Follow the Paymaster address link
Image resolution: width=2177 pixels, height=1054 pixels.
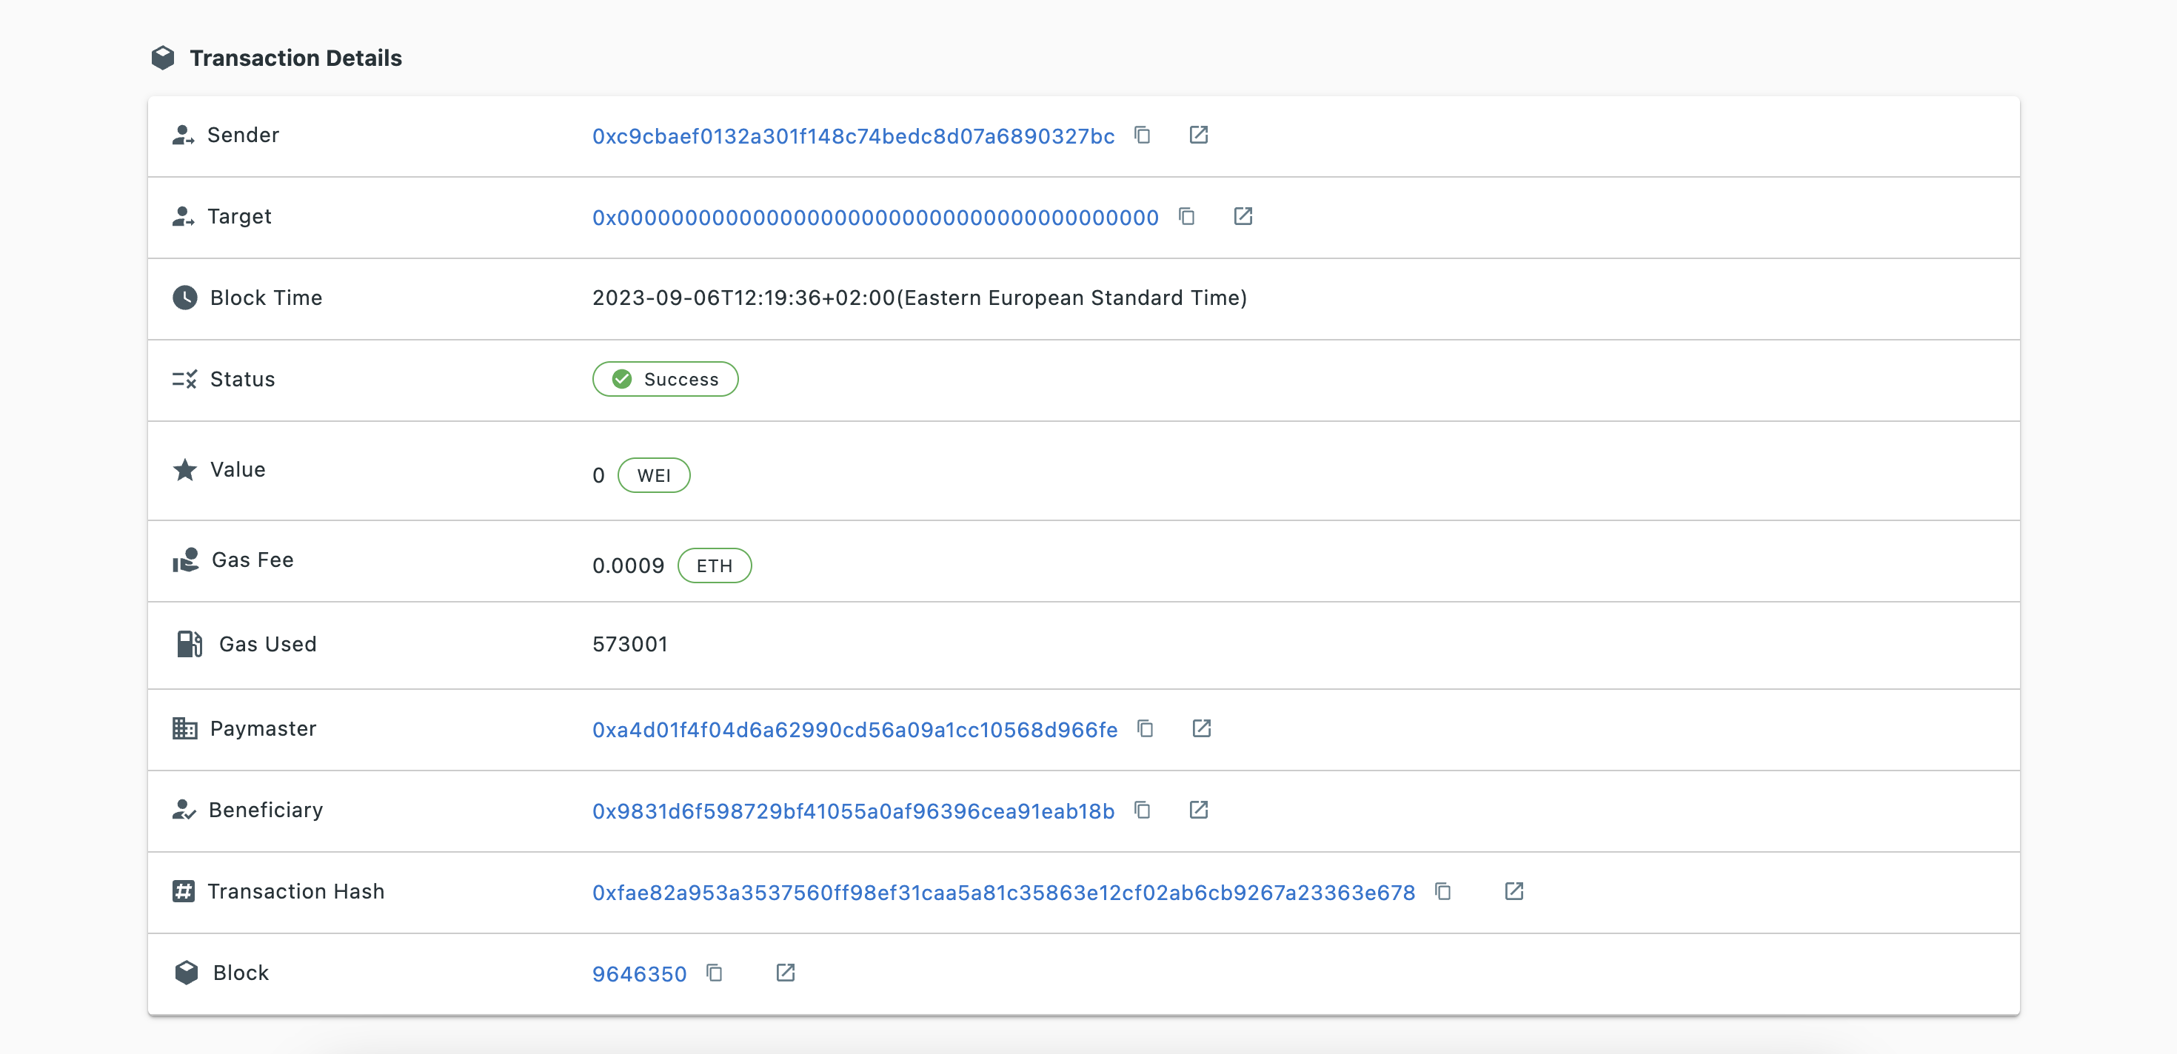pos(855,730)
